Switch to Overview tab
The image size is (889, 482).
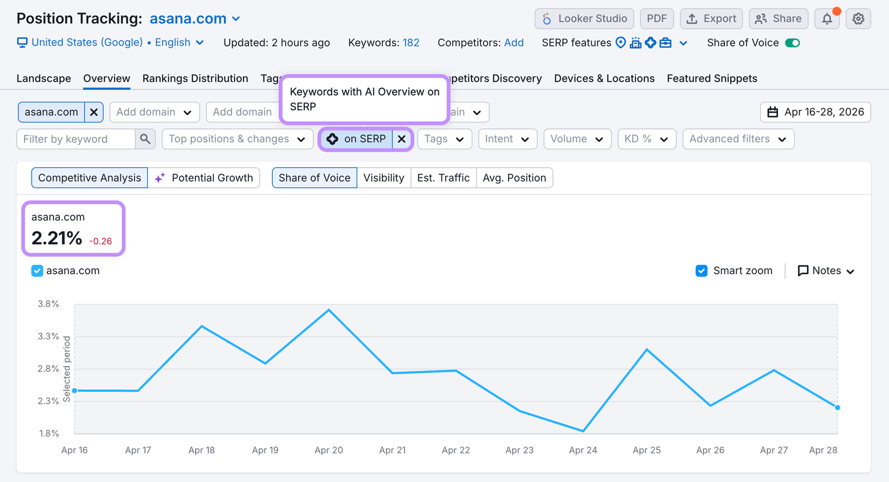click(107, 78)
